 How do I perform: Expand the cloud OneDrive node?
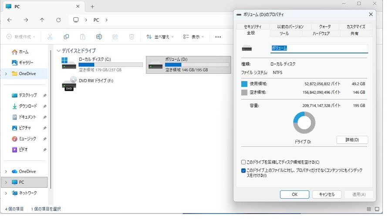pos(6,171)
